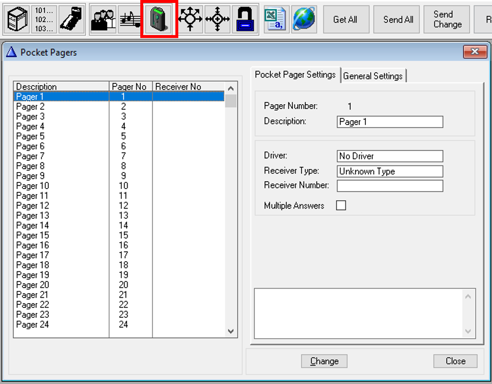Click the Get All button
The image size is (492, 384).
(x=346, y=19)
